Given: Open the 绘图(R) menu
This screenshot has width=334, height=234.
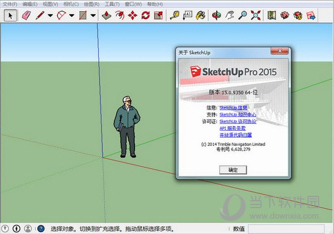Looking at the screenshot, I should click(x=91, y=4).
